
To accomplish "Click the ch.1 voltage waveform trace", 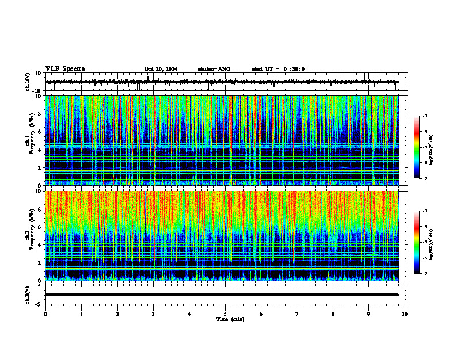I will pyautogui.click(x=222, y=82).
